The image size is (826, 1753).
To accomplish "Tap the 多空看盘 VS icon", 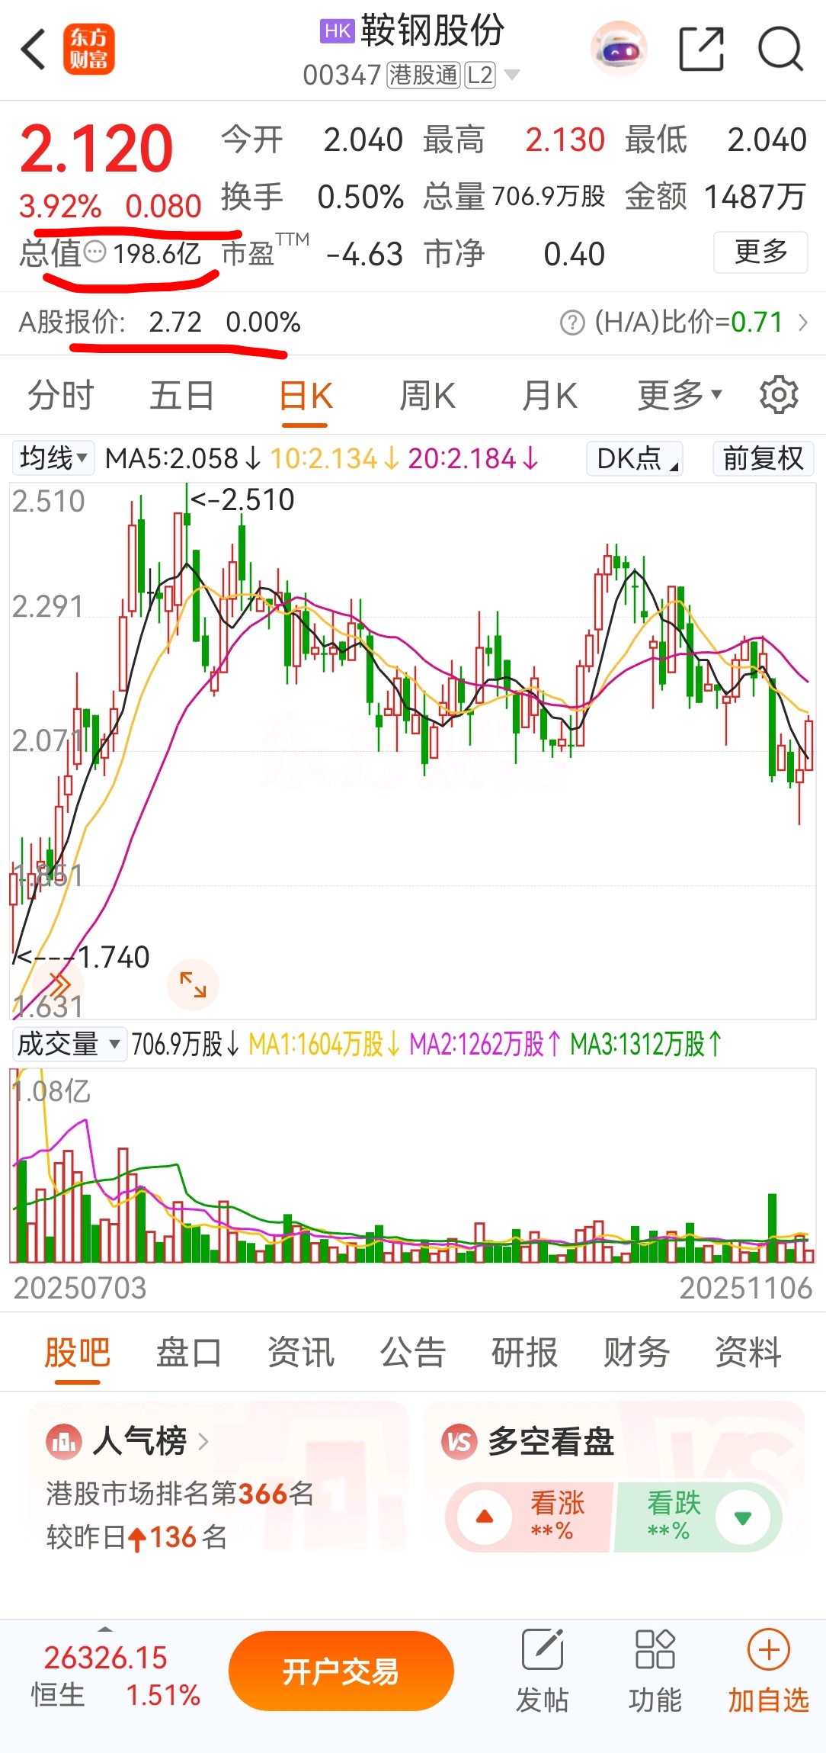I will (x=459, y=1441).
